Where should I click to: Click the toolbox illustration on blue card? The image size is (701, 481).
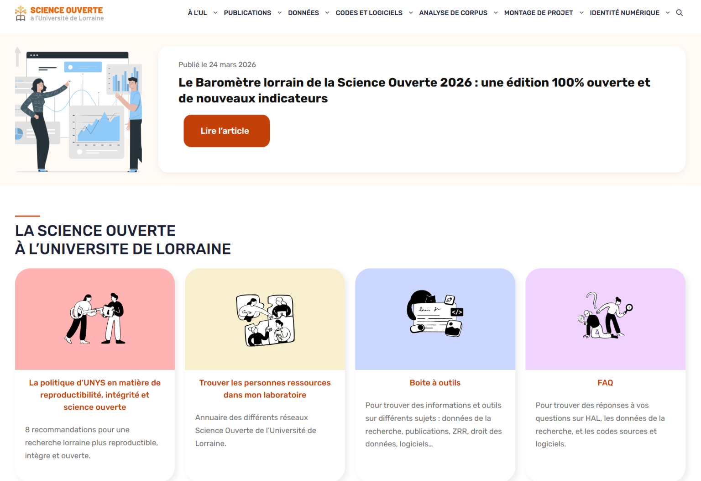point(435,314)
